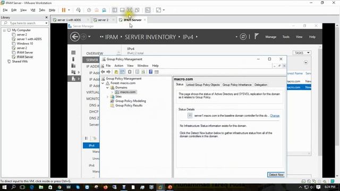
Task: Click the full screen mode icon
Action: pyautogui.click(x=130, y=10)
